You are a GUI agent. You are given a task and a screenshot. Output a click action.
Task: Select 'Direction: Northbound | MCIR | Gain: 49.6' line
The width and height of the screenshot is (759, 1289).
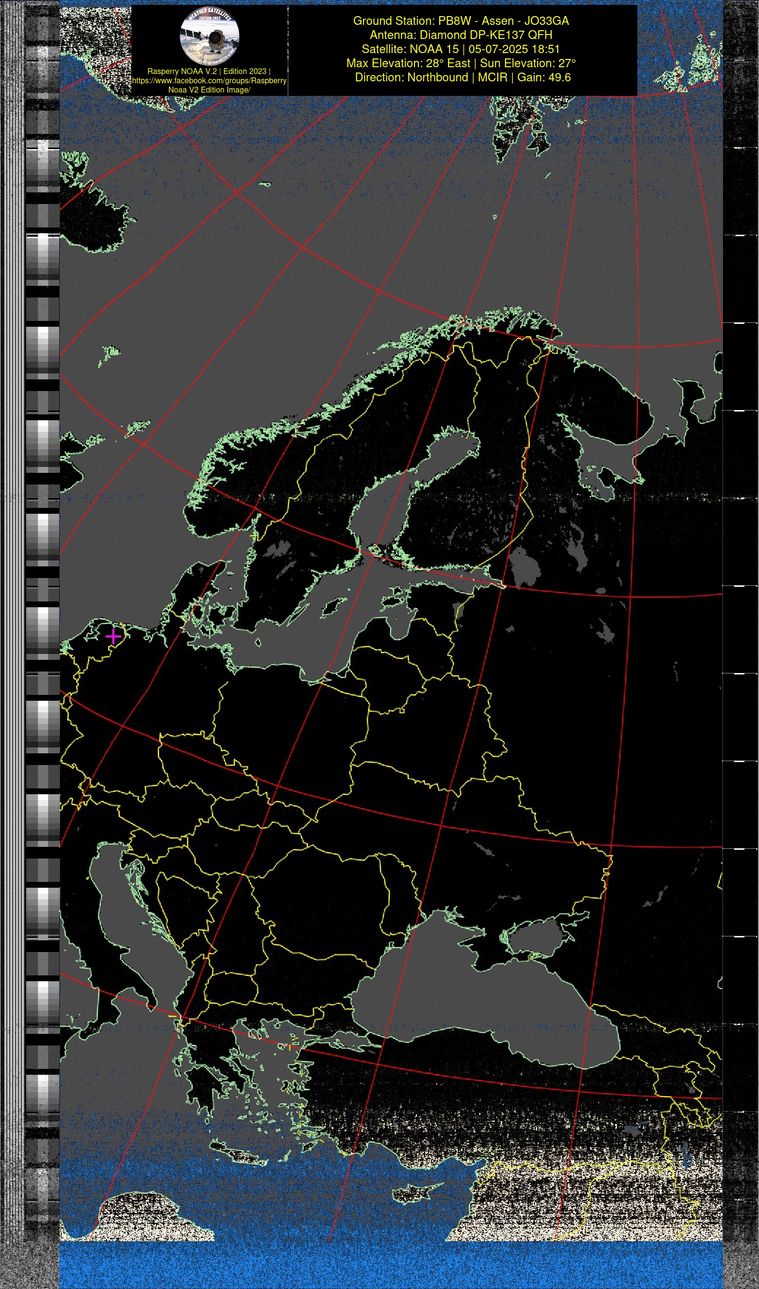(x=463, y=77)
